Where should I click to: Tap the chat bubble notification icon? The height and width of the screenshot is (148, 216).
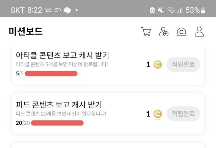pyautogui.click(x=67, y=10)
